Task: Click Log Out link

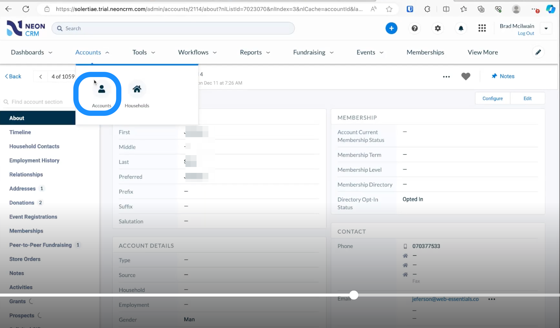Action: [x=526, y=33]
